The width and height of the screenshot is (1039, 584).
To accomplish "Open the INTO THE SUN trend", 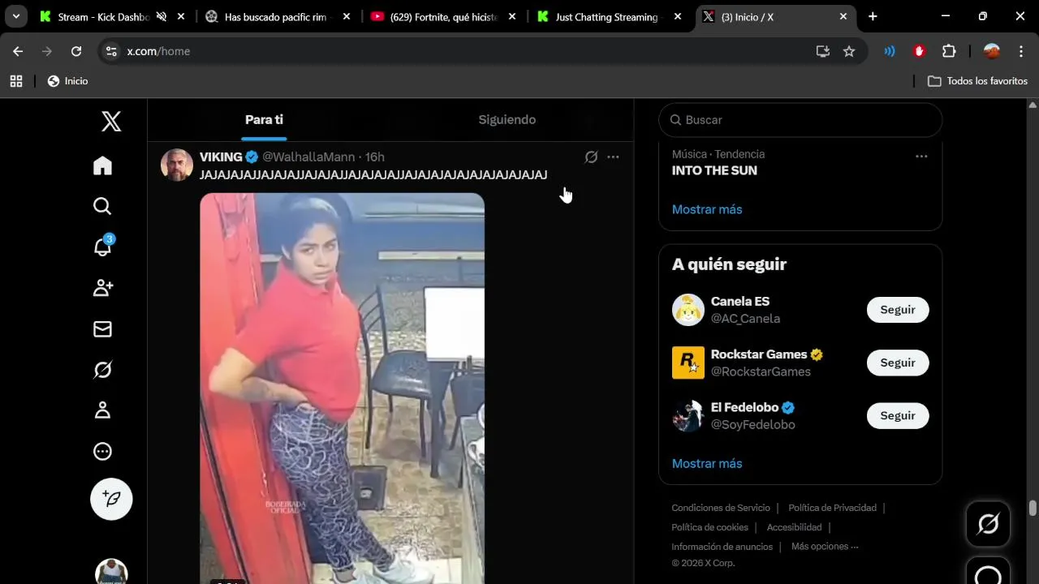I will [714, 170].
